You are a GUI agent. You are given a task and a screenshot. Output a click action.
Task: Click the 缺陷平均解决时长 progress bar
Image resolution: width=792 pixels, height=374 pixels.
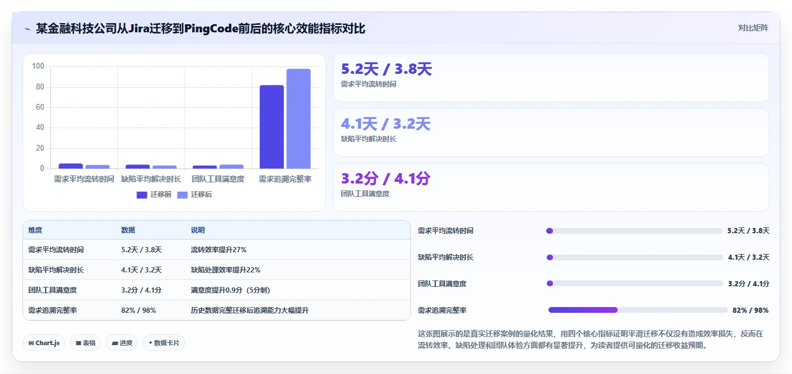click(x=634, y=257)
